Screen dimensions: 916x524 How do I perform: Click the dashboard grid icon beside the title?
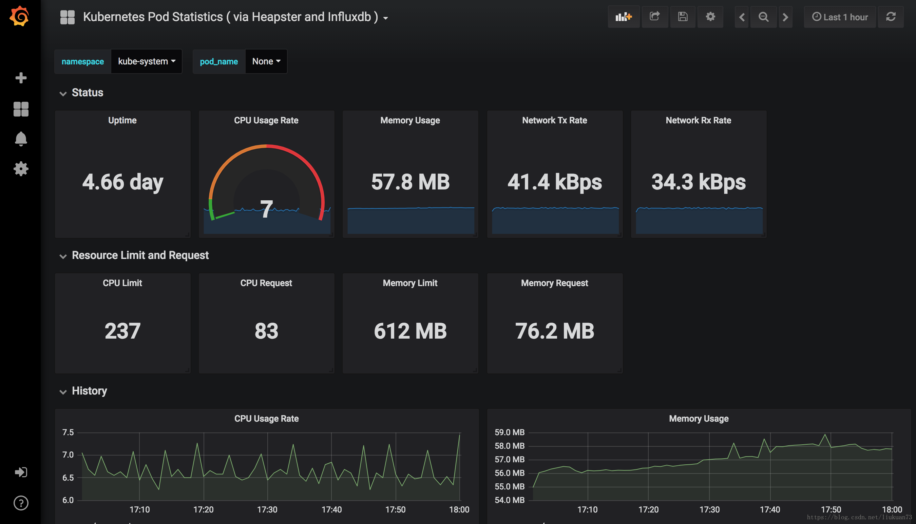pyautogui.click(x=68, y=17)
